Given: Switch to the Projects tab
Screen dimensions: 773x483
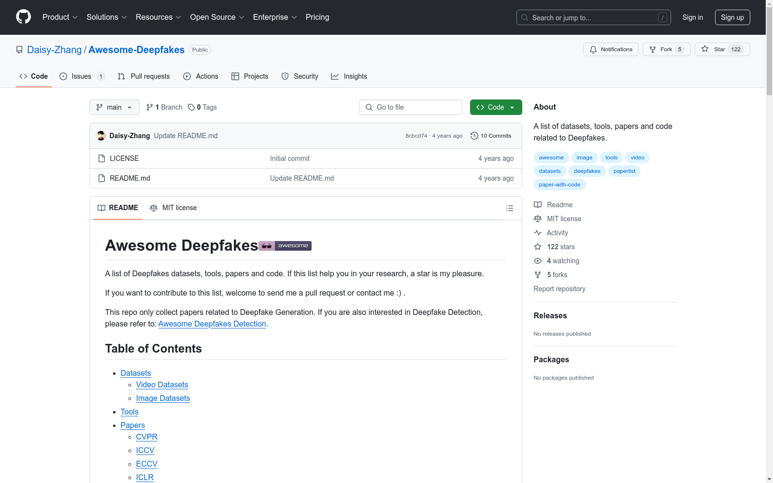Looking at the screenshot, I should 250,76.
